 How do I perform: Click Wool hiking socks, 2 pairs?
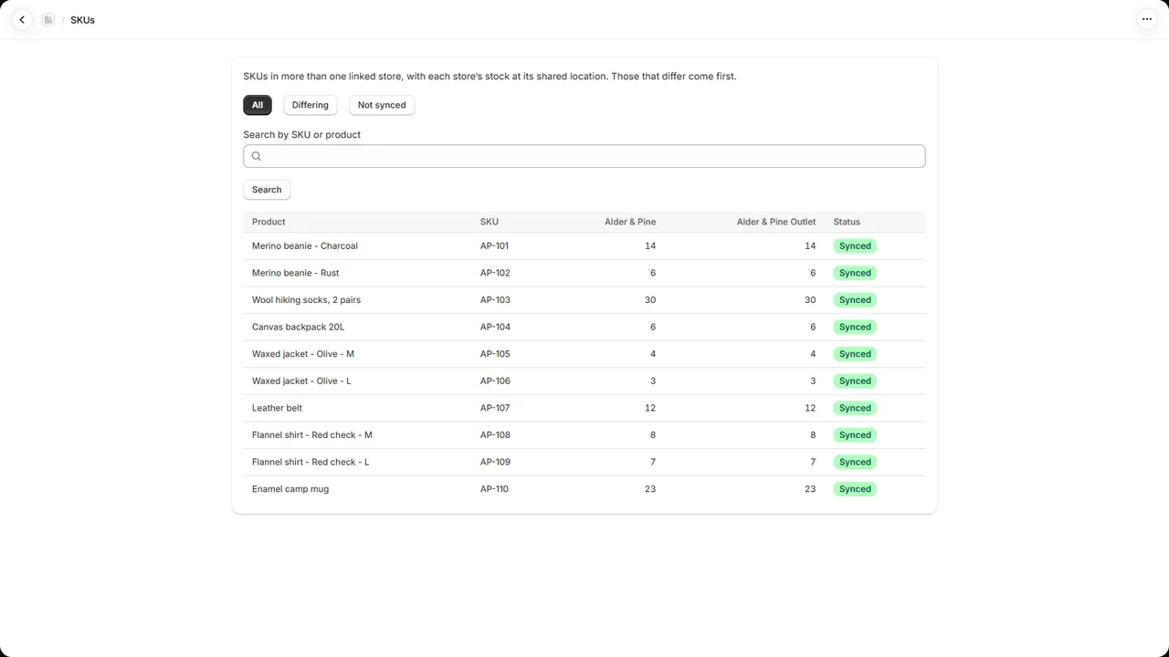point(306,300)
